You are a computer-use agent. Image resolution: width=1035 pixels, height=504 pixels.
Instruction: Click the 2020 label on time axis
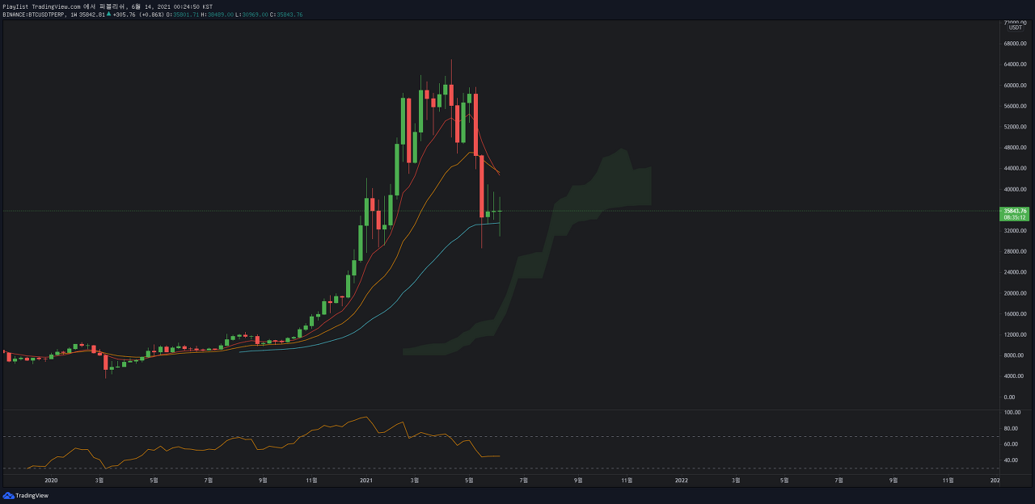(x=51, y=480)
